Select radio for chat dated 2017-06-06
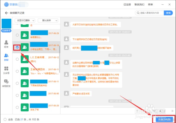 click(17, 95)
